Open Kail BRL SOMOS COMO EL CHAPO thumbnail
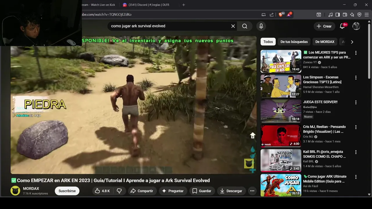This screenshot has width=372, height=209. click(281, 161)
